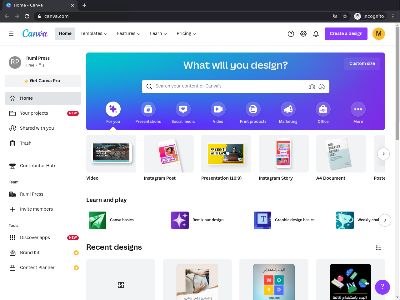This screenshot has height=300, width=400.
Task: Open the hamburger menu icon
Action: pyautogui.click(x=11, y=34)
